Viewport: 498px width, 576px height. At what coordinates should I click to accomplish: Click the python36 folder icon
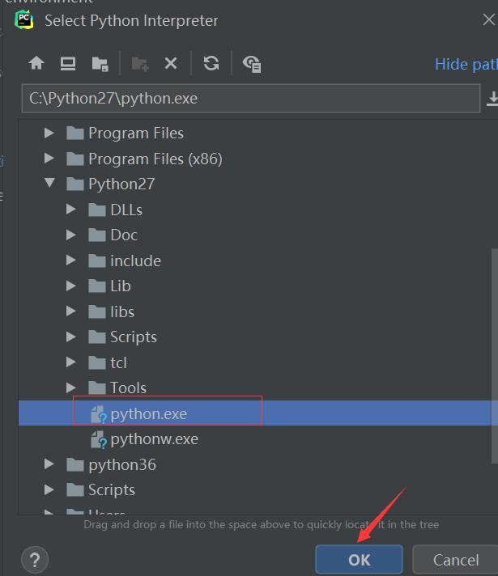tap(75, 464)
